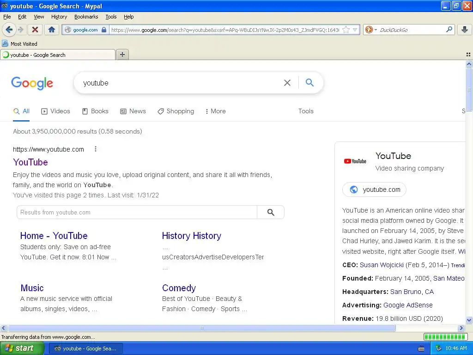Click the magnifier in DuckDuckGo search box
Image resolution: width=473 pixels, height=355 pixels.
tap(449, 30)
